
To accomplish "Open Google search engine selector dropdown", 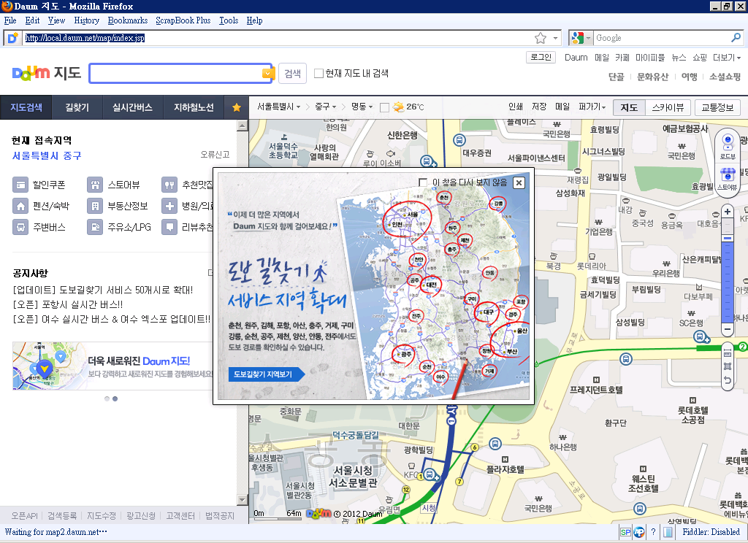I will (x=581, y=38).
